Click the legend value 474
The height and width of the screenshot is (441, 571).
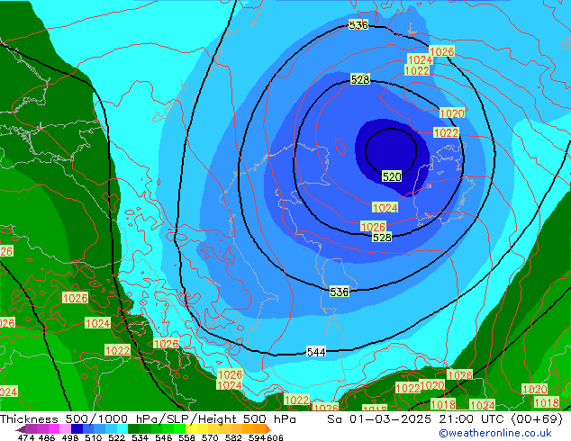[25, 437]
